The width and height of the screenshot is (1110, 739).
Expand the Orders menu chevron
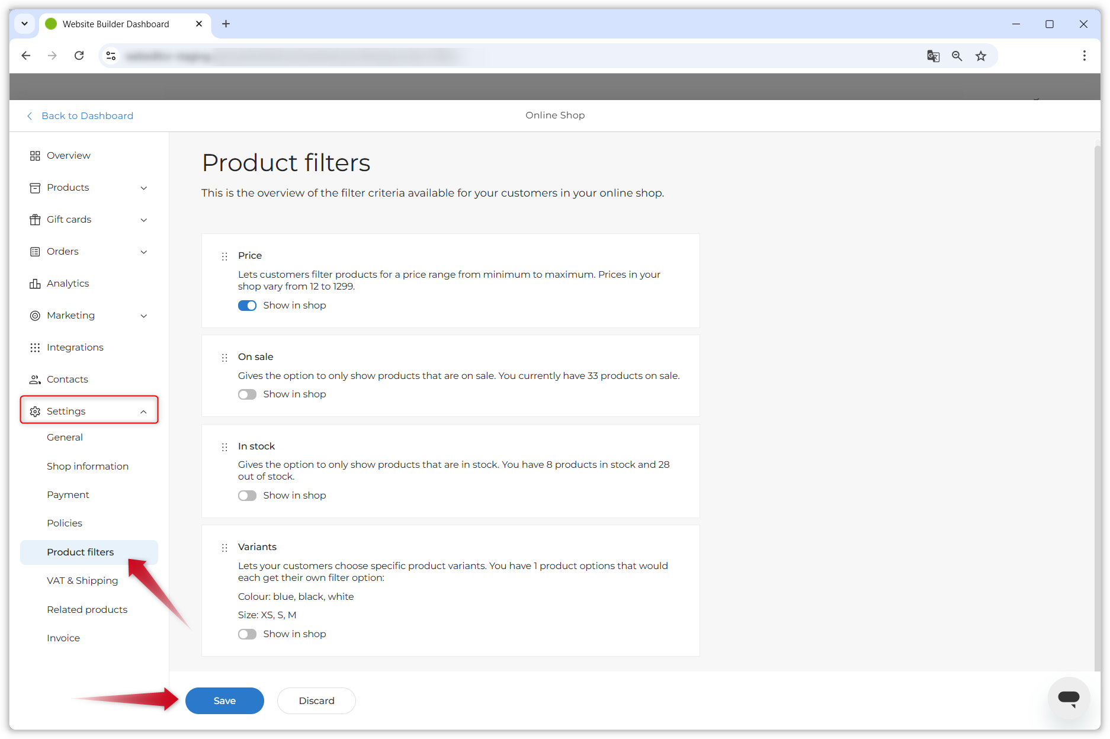[144, 252]
